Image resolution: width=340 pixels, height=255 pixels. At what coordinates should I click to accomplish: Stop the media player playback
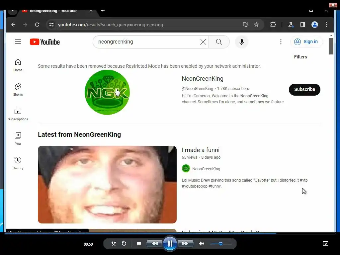pos(139,243)
